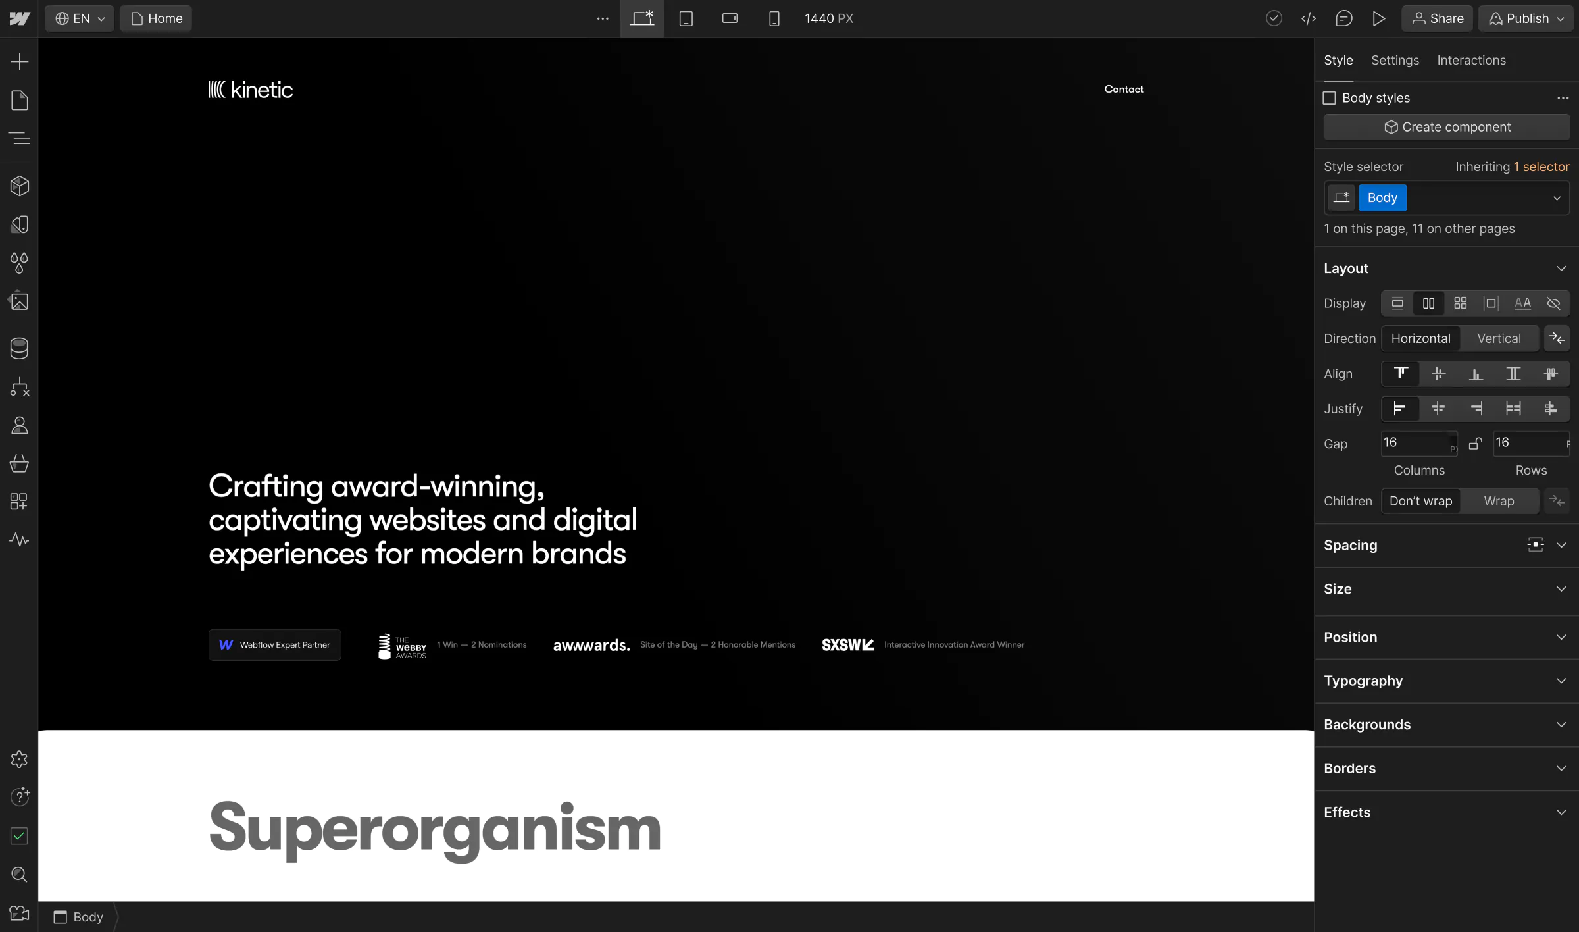This screenshot has height=932, width=1579.
Task: Open the Assets image icon
Action: click(19, 301)
